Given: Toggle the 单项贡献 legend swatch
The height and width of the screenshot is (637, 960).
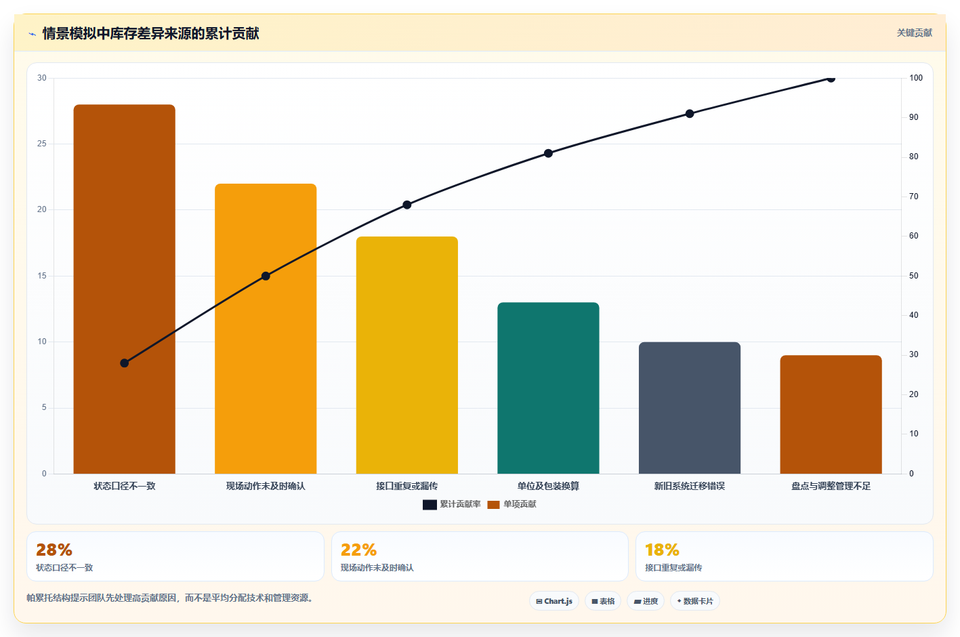Looking at the screenshot, I should 493,504.
